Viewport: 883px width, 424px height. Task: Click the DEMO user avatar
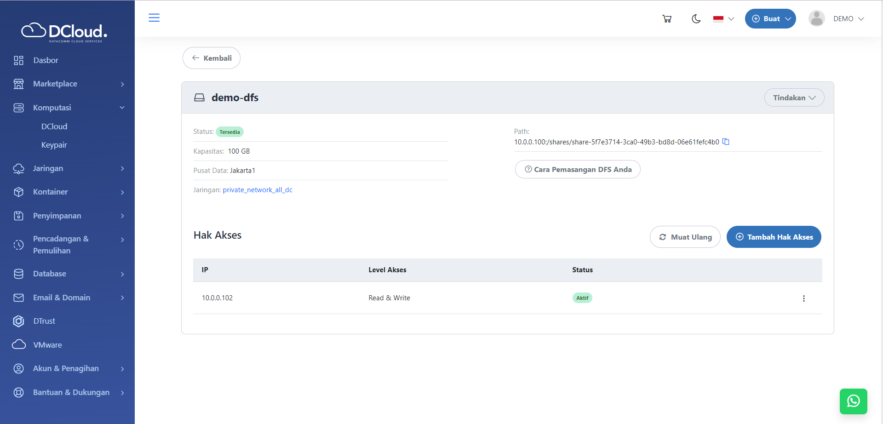click(816, 19)
